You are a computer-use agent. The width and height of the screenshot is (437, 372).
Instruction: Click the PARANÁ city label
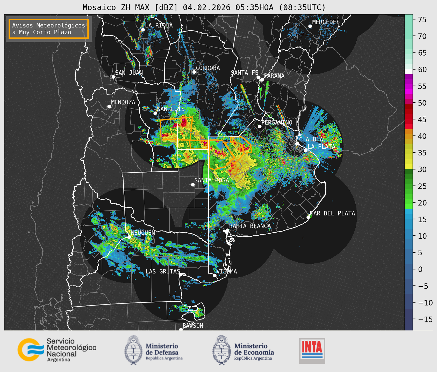[274, 76]
